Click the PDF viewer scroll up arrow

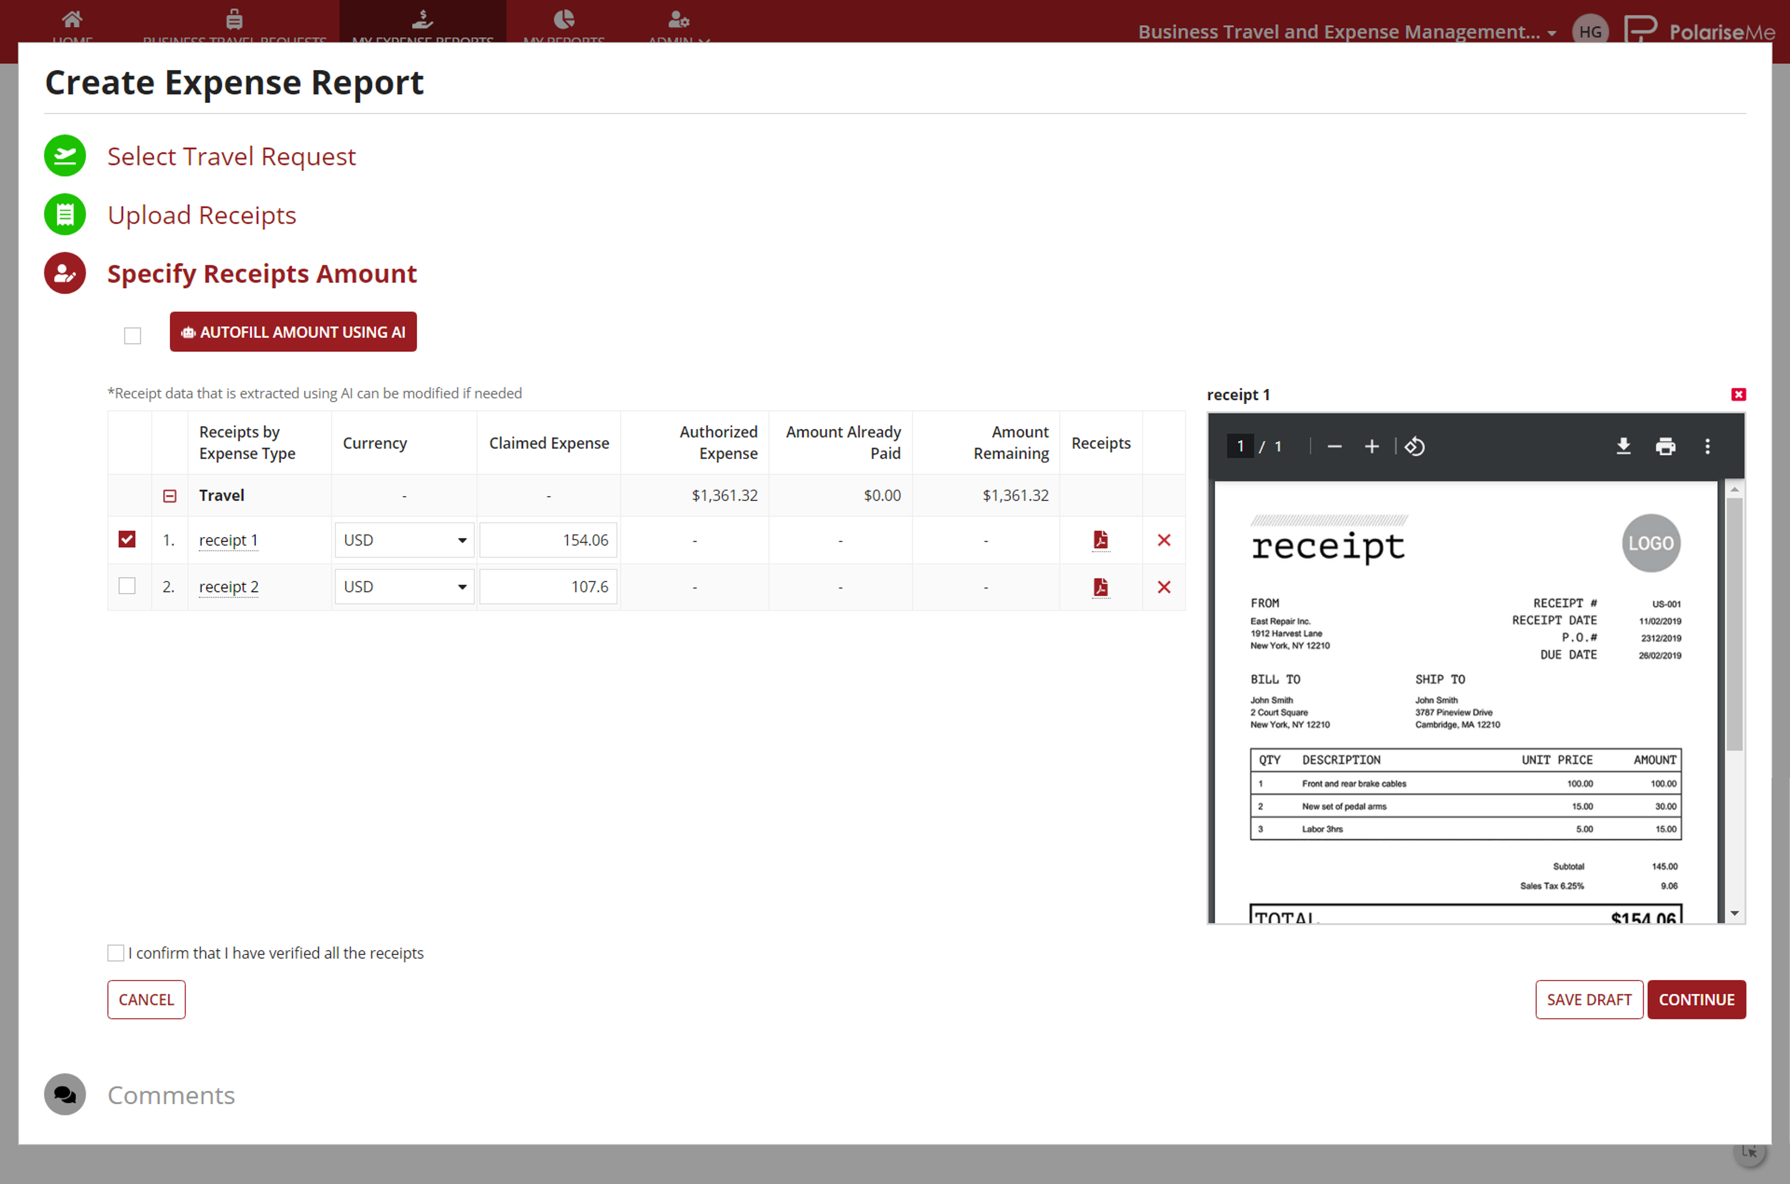(x=1735, y=490)
